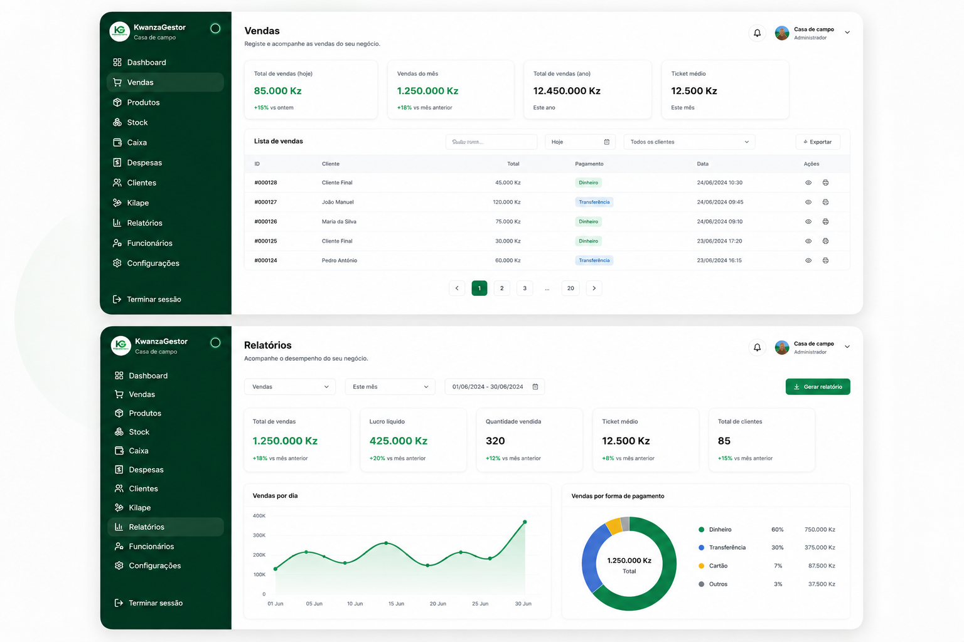Image resolution: width=964 pixels, height=642 pixels.
Task: Click the 30 Jun peak point on the chart
Action: click(525, 522)
